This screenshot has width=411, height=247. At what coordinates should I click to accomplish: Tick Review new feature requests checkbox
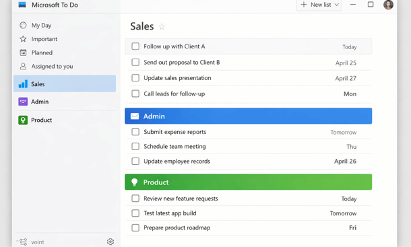135,199
